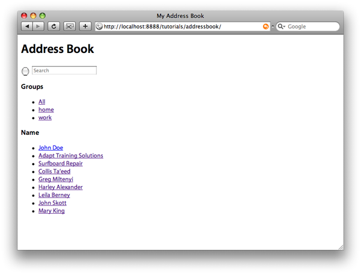The image size is (361, 274).
Task: Open the work group link
Action: coord(45,117)
